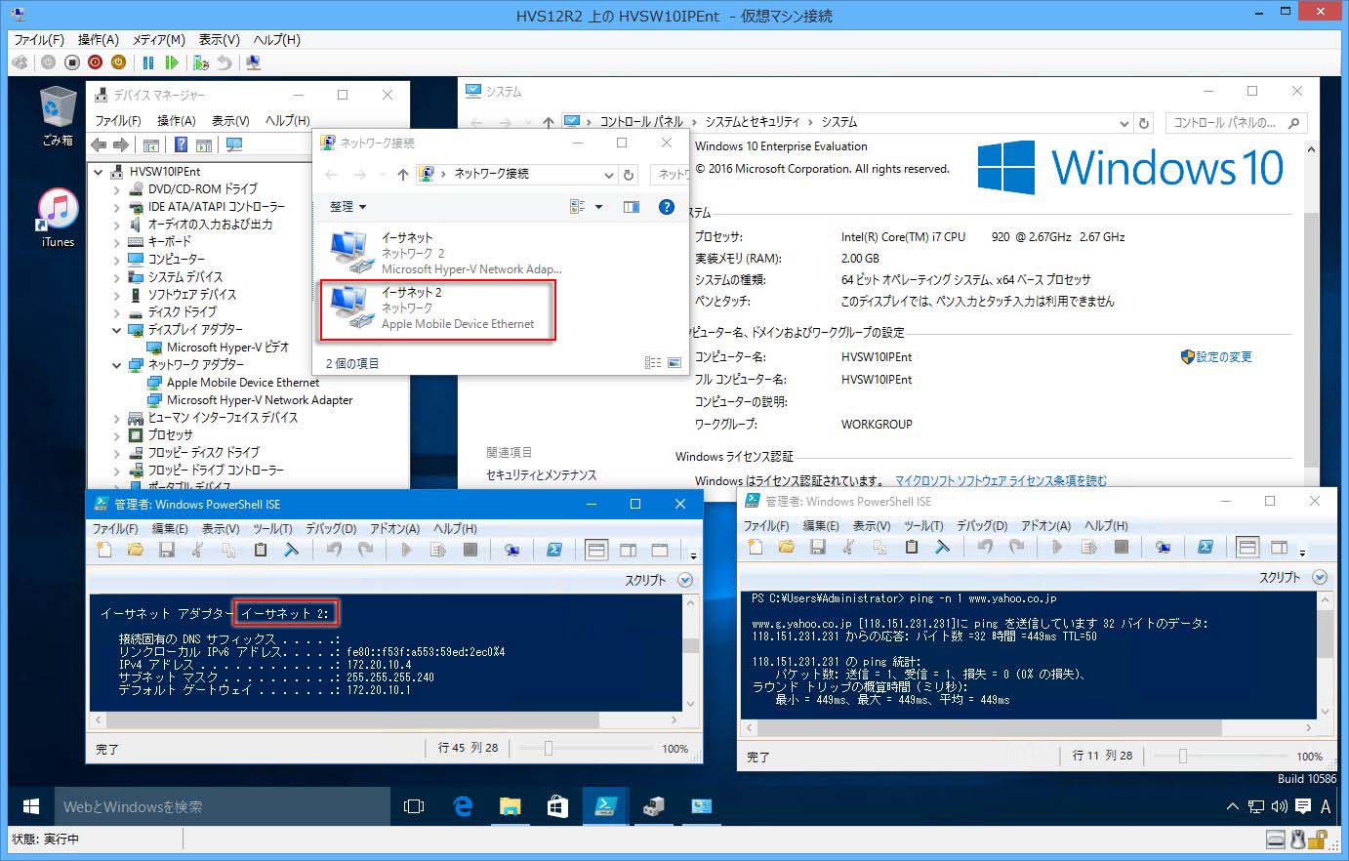Click the VM Checkpoint icon
The image size is (1349, 861).
click(x=201, y=62)
